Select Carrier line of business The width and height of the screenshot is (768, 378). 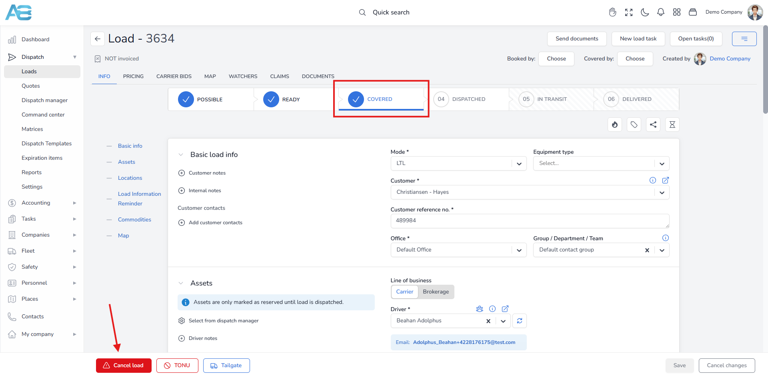[x=404, y=292]
